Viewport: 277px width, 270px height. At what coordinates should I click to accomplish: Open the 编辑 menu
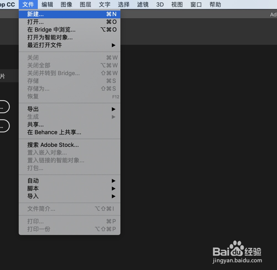(47, 4)
